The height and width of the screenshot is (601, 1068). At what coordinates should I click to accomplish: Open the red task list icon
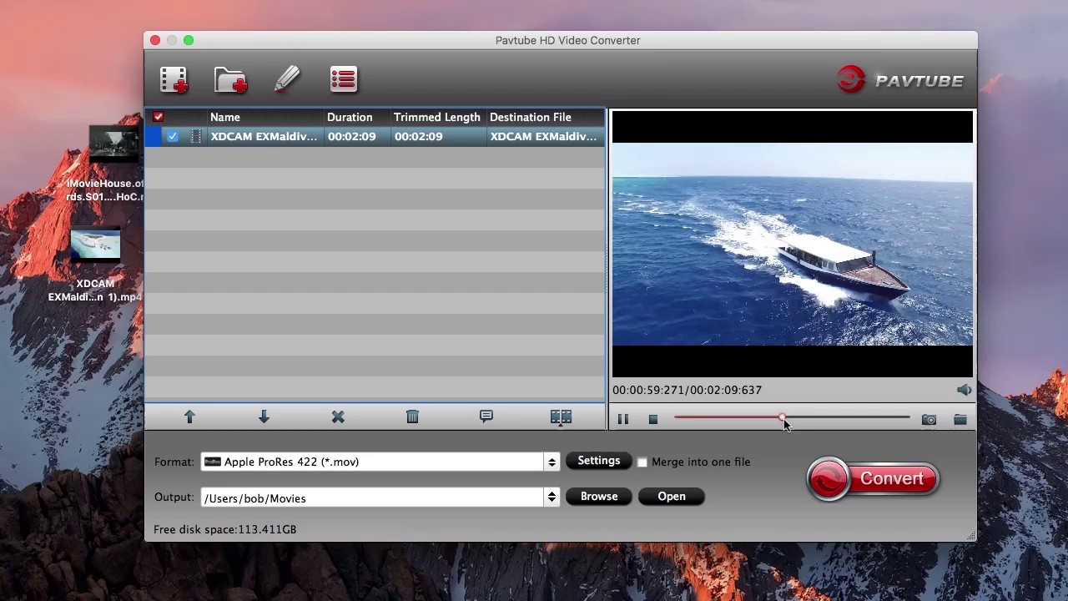click(x=343, y=79)
